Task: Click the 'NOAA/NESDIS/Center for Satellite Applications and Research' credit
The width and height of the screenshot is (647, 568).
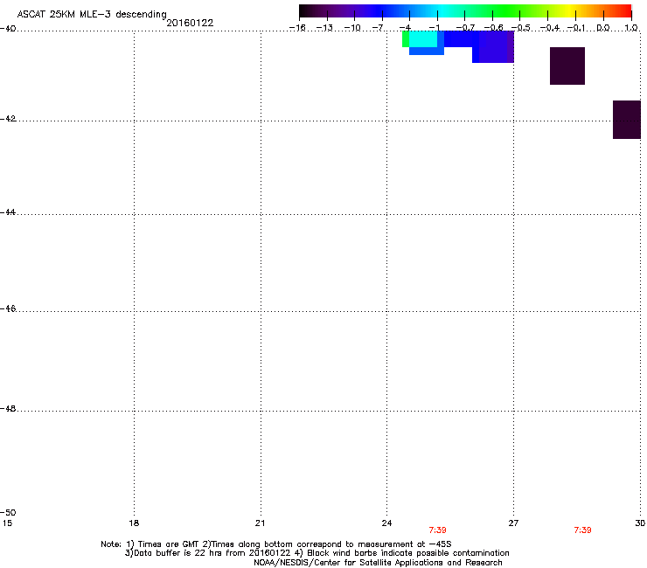Action: tap(378, 563)
